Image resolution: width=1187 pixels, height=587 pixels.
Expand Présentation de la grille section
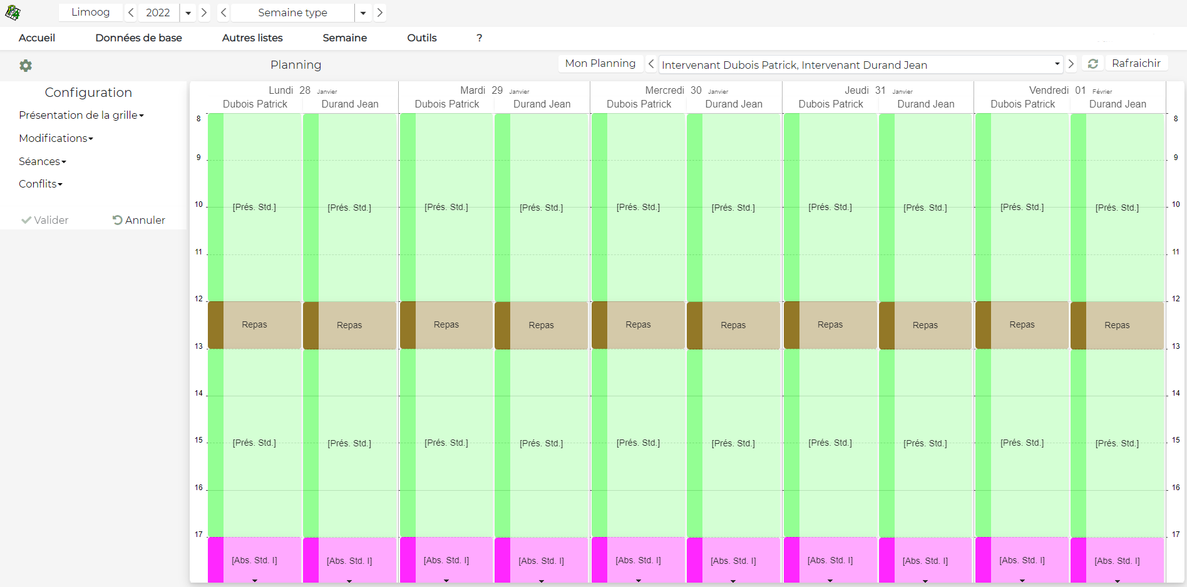(81, 115)
